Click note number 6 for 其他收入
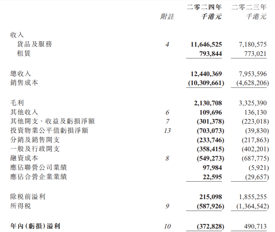 point(167,112)
